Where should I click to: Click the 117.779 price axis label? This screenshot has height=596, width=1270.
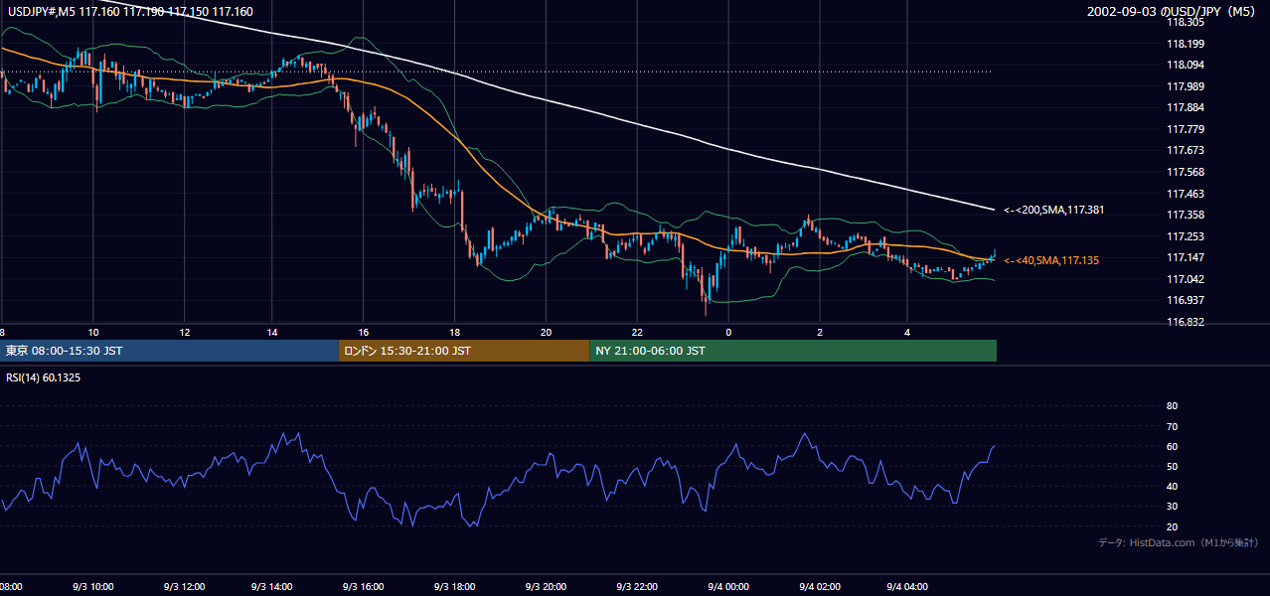pyautogui.click(x=1186, y=129)
